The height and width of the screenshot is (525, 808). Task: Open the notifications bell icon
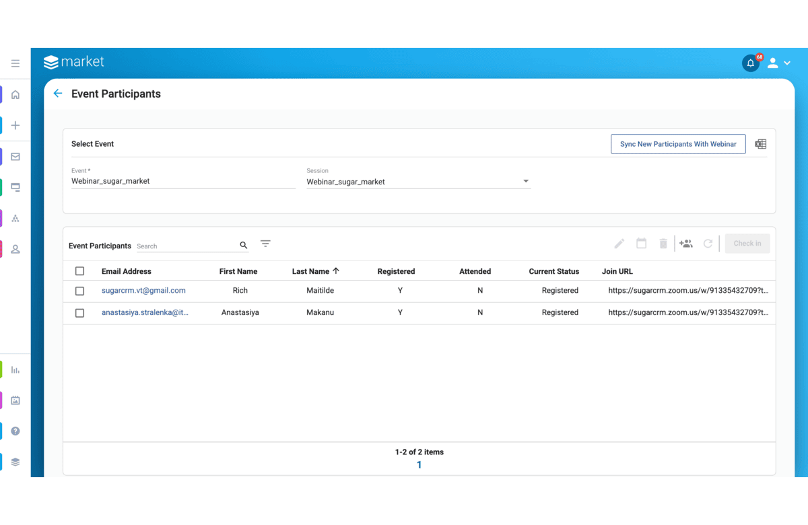pos(750,63)
